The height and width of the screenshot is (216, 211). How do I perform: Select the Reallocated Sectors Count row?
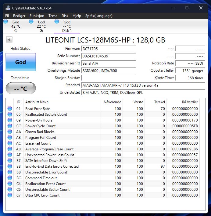pos(46,115)
